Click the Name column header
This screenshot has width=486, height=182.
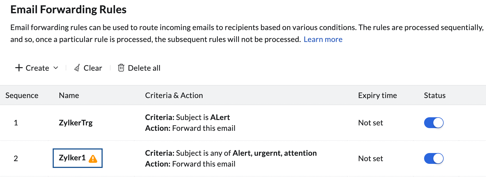(x=69, y=95)
